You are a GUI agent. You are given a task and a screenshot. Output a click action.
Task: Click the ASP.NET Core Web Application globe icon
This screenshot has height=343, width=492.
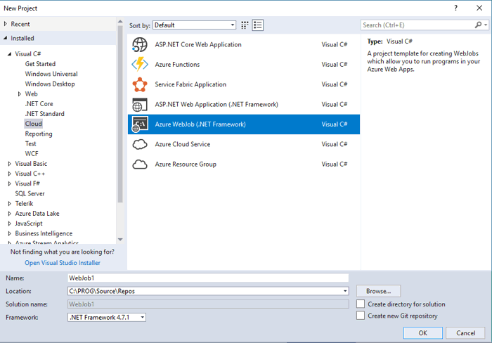[x=140, y=44]
